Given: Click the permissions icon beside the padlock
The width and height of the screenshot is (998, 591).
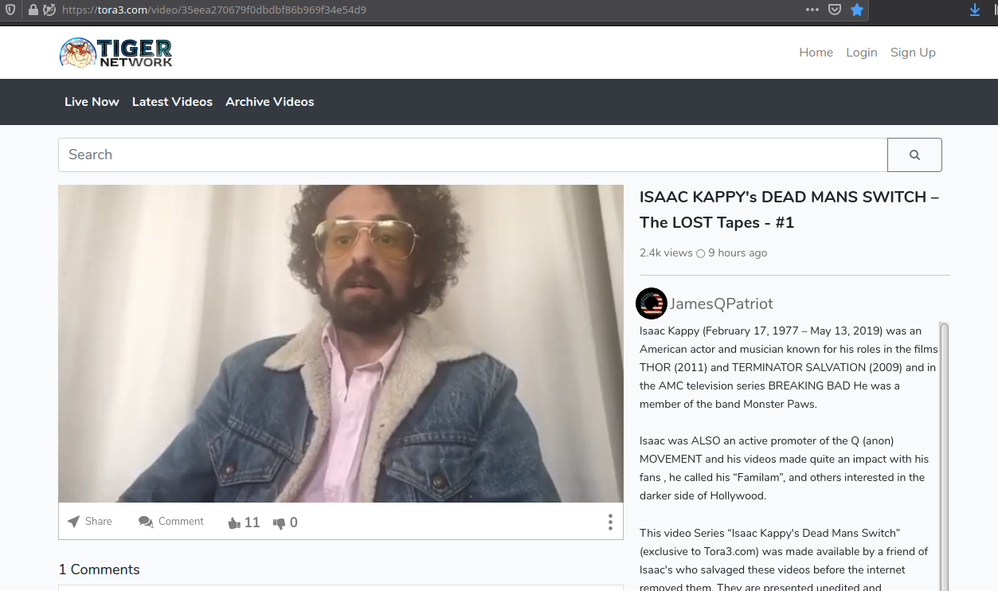Looking at the screenshot, I should click(49, 10).
